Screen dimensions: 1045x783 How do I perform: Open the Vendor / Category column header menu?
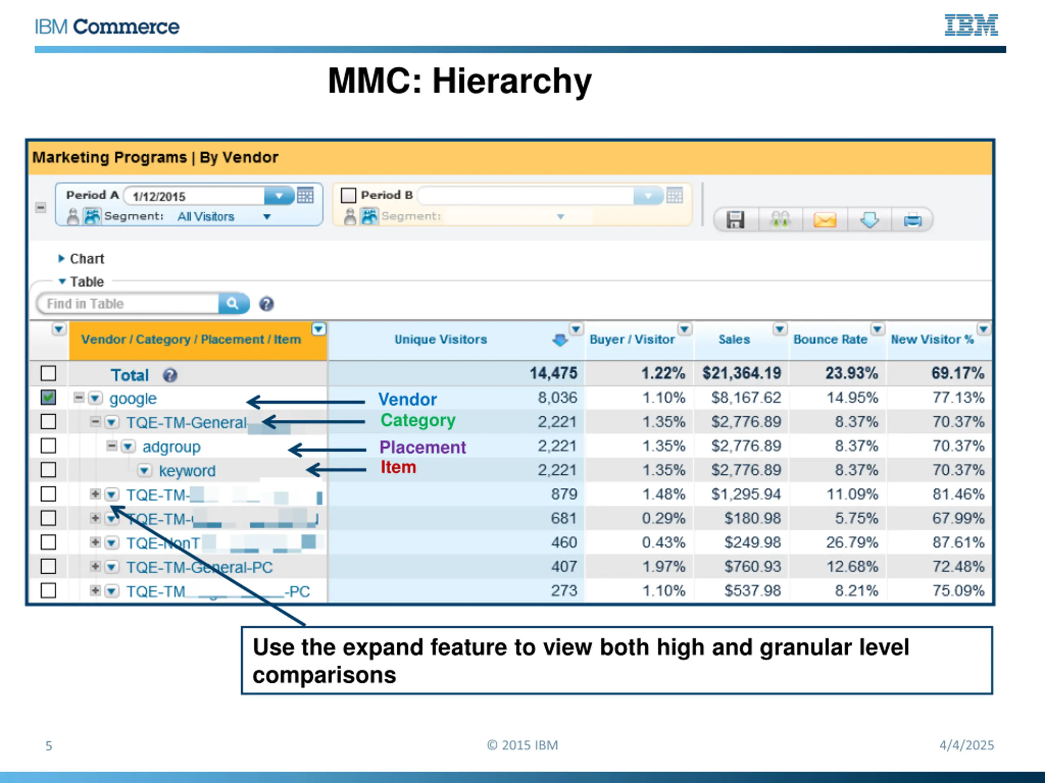pyautogui.click(x=319, y=329)
